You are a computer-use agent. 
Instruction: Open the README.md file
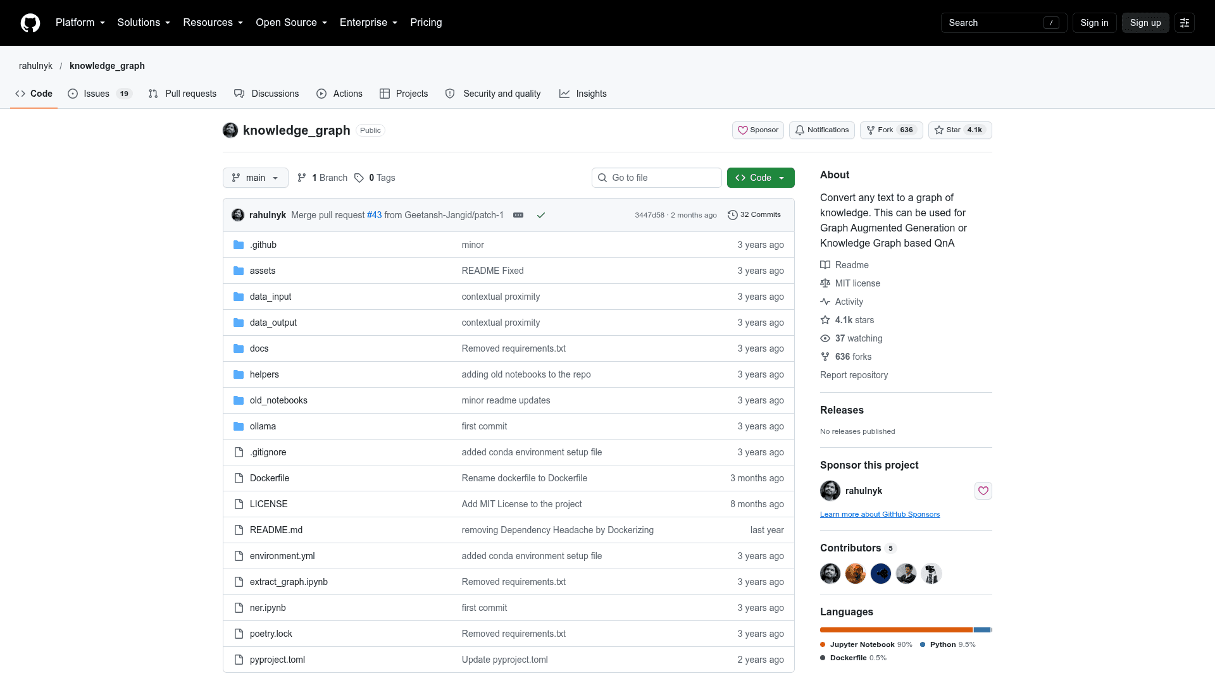[x=276, y=530]
